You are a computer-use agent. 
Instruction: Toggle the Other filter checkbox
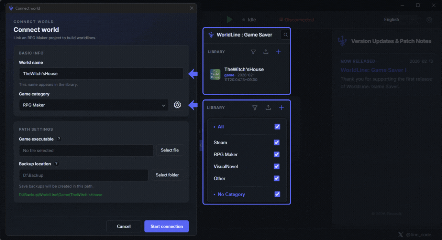277,178
